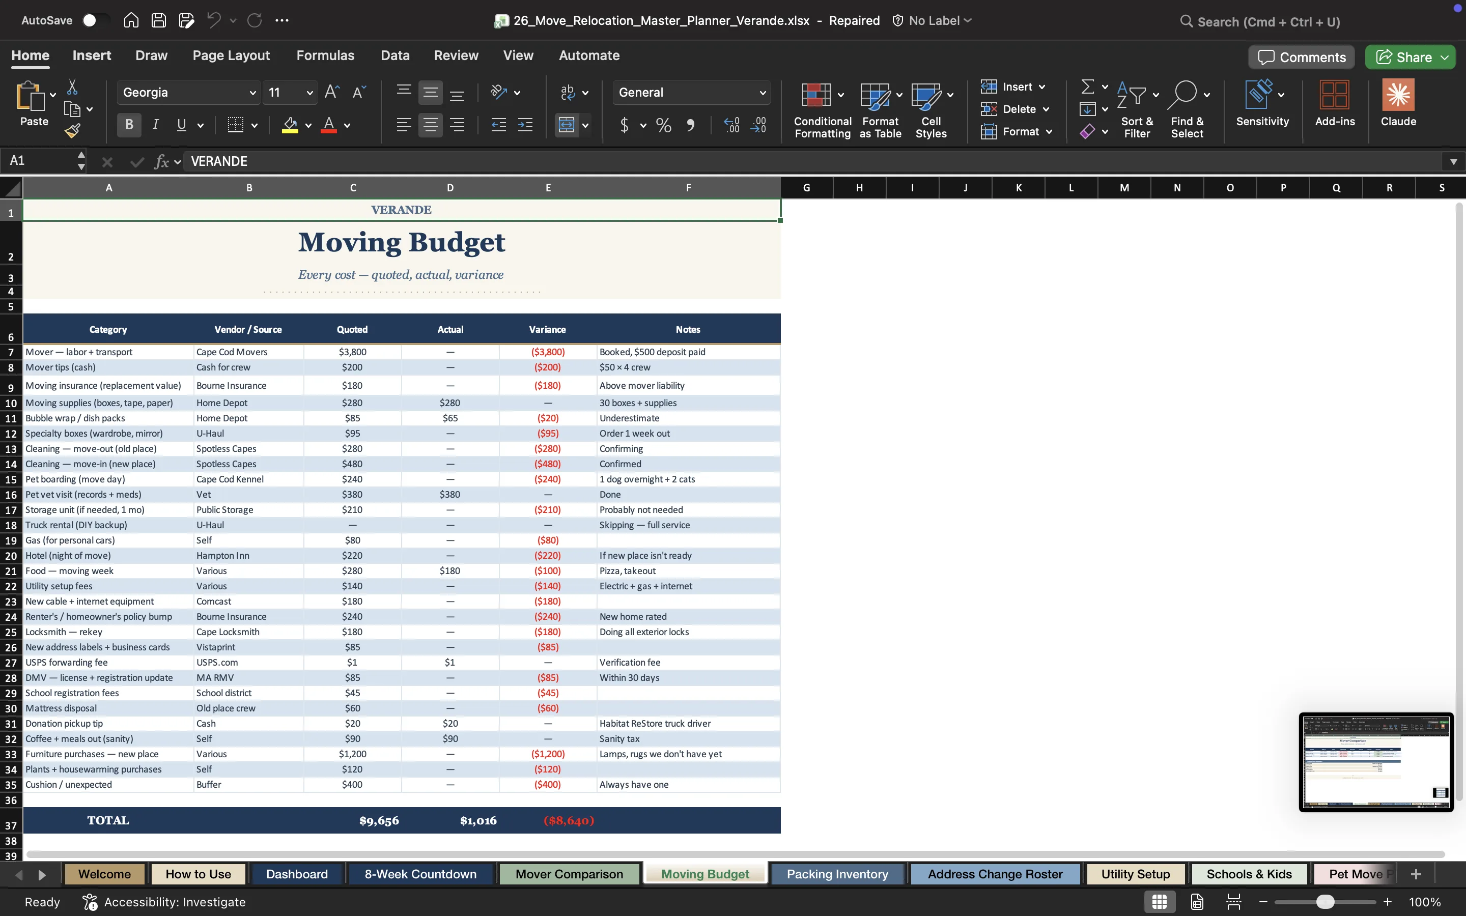1466x916 pixels.
Task: Add a new sheet with plus button
Action: click(x=1416, y=874)
